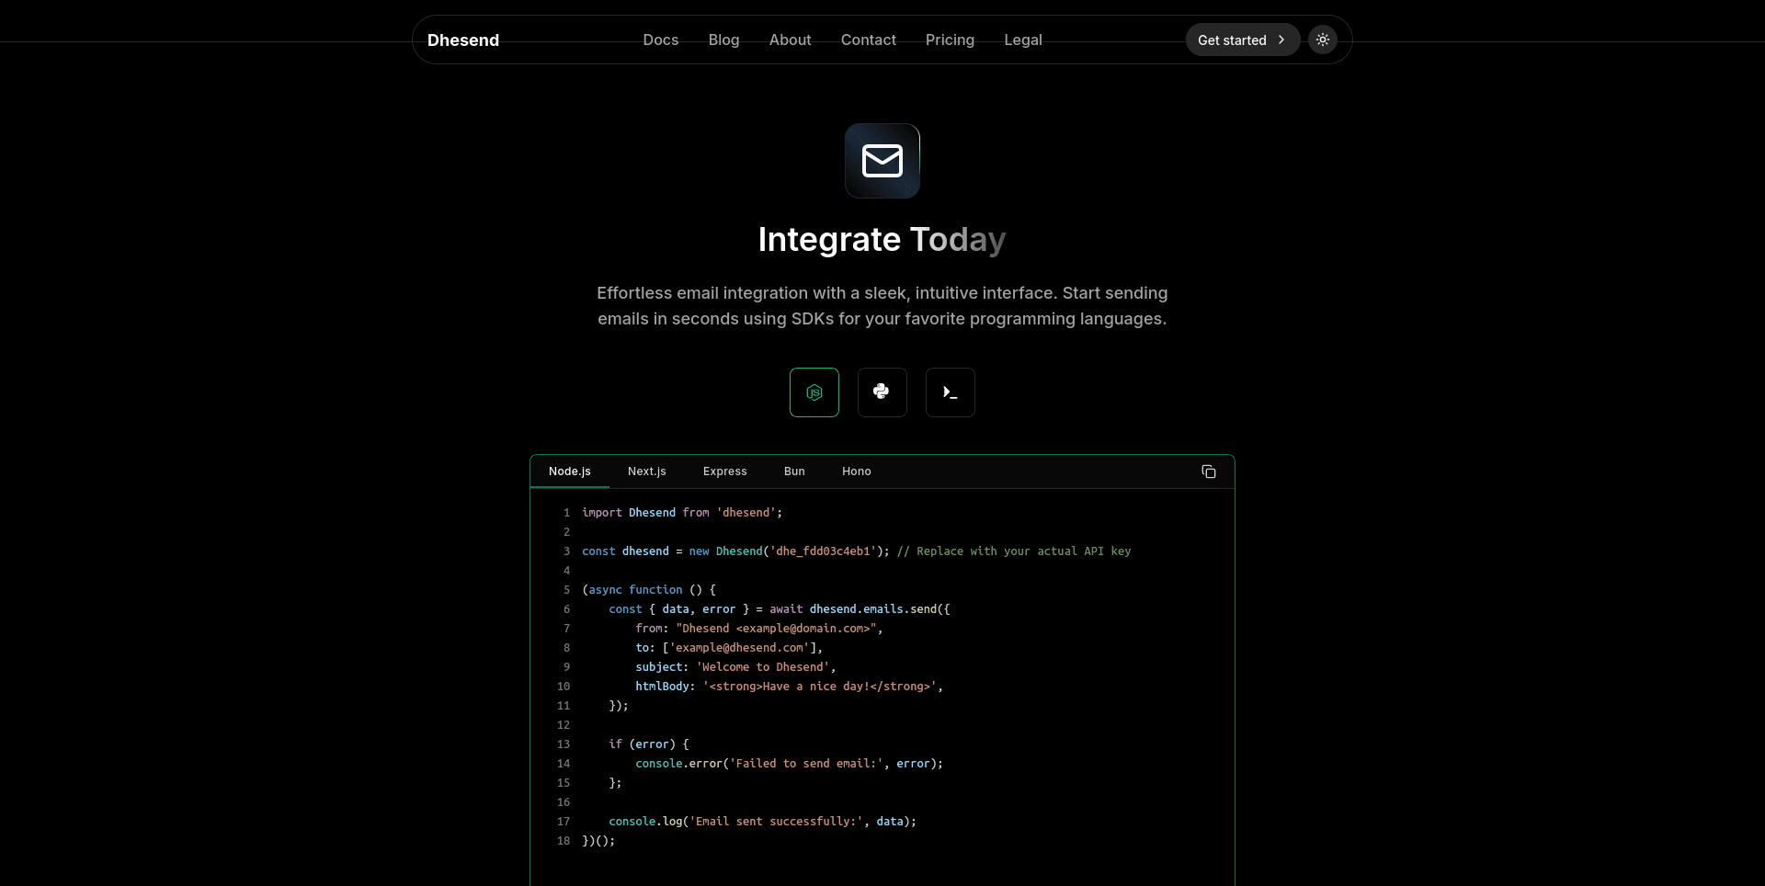Open the Blog section

(x=723, y=40)
